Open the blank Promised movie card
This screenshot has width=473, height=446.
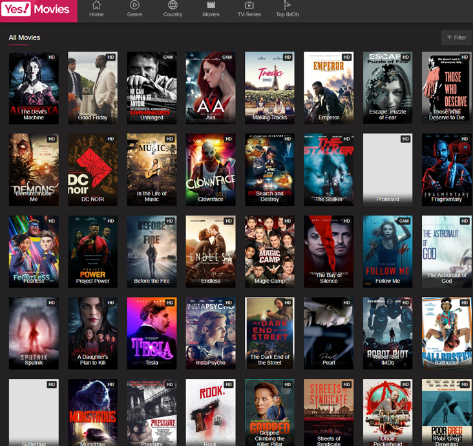(x=388, y=170)
